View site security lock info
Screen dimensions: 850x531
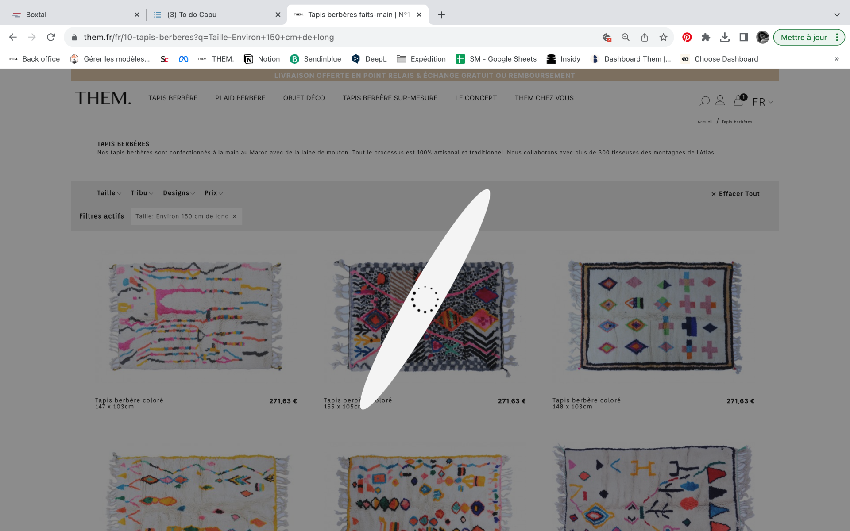(x=74, y=37)
